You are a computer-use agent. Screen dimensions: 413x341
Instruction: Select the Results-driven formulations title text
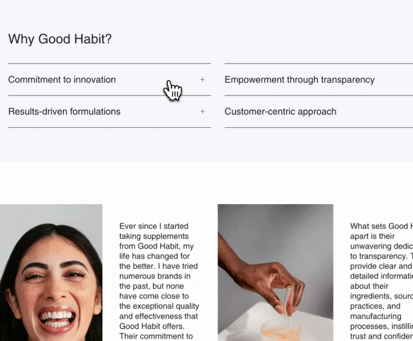pyautogui.click(x=64, y=112)
